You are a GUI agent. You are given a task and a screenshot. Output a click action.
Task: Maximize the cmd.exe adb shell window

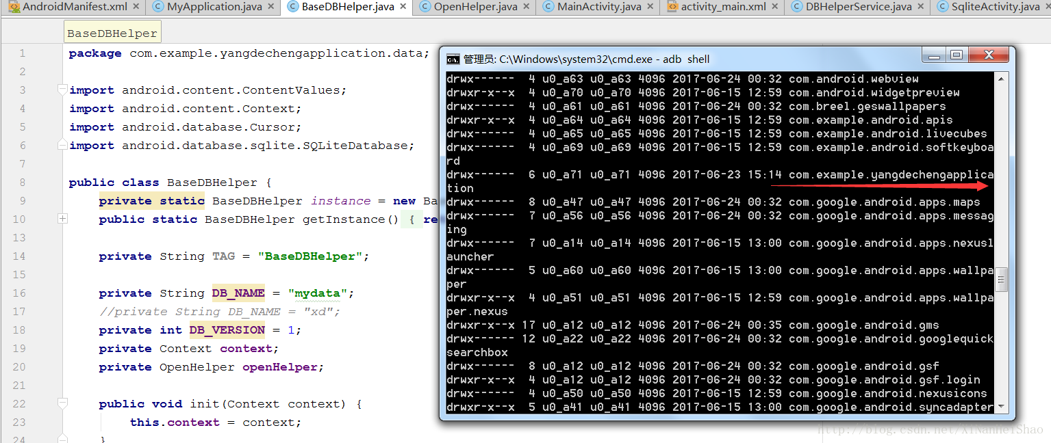coord(956,56)
